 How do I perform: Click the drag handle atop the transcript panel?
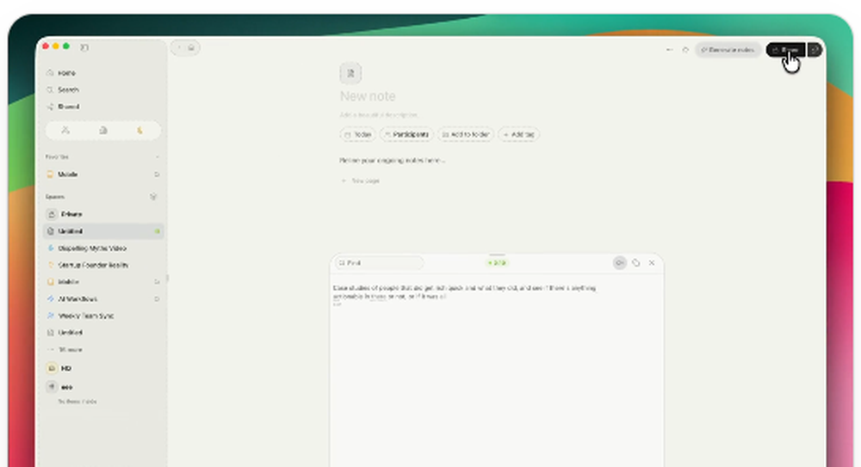pos(497,255)
